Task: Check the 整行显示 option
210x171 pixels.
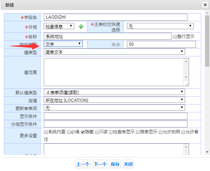Action: [175, 36]
